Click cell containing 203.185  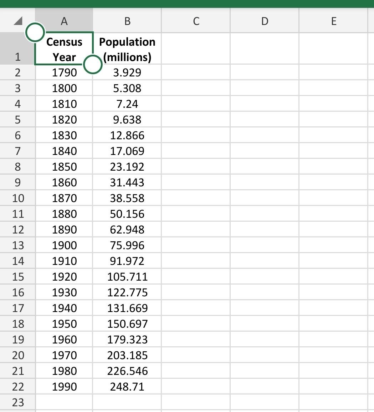[127, 355]
